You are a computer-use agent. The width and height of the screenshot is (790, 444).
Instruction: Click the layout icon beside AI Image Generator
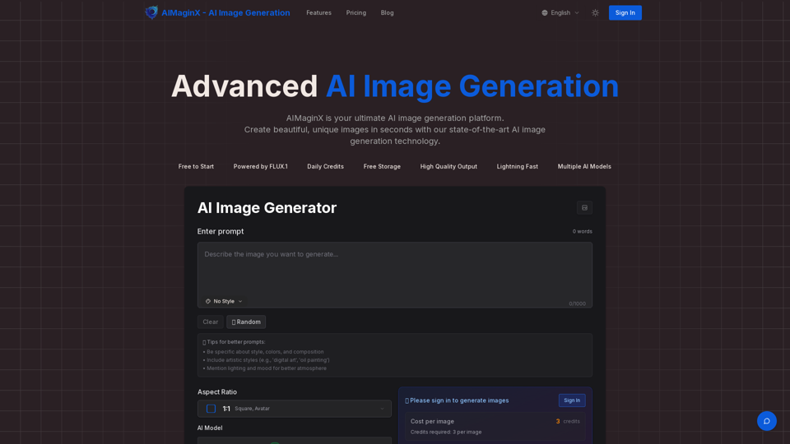click(x=584, y=208)
